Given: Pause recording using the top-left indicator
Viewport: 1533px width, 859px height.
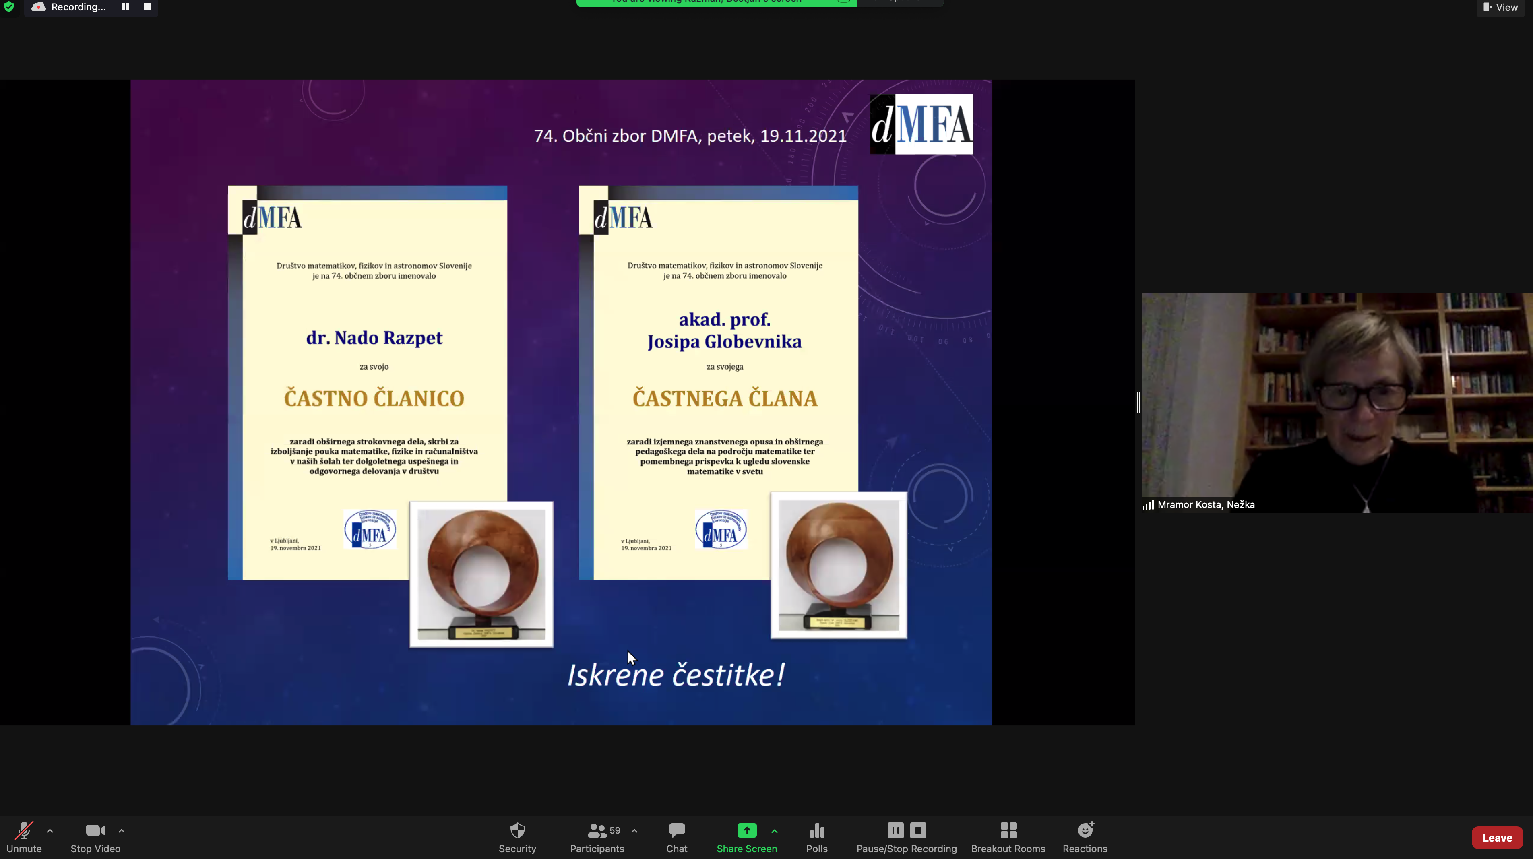Looking at the screenshot, I should (x=126, y=6).
